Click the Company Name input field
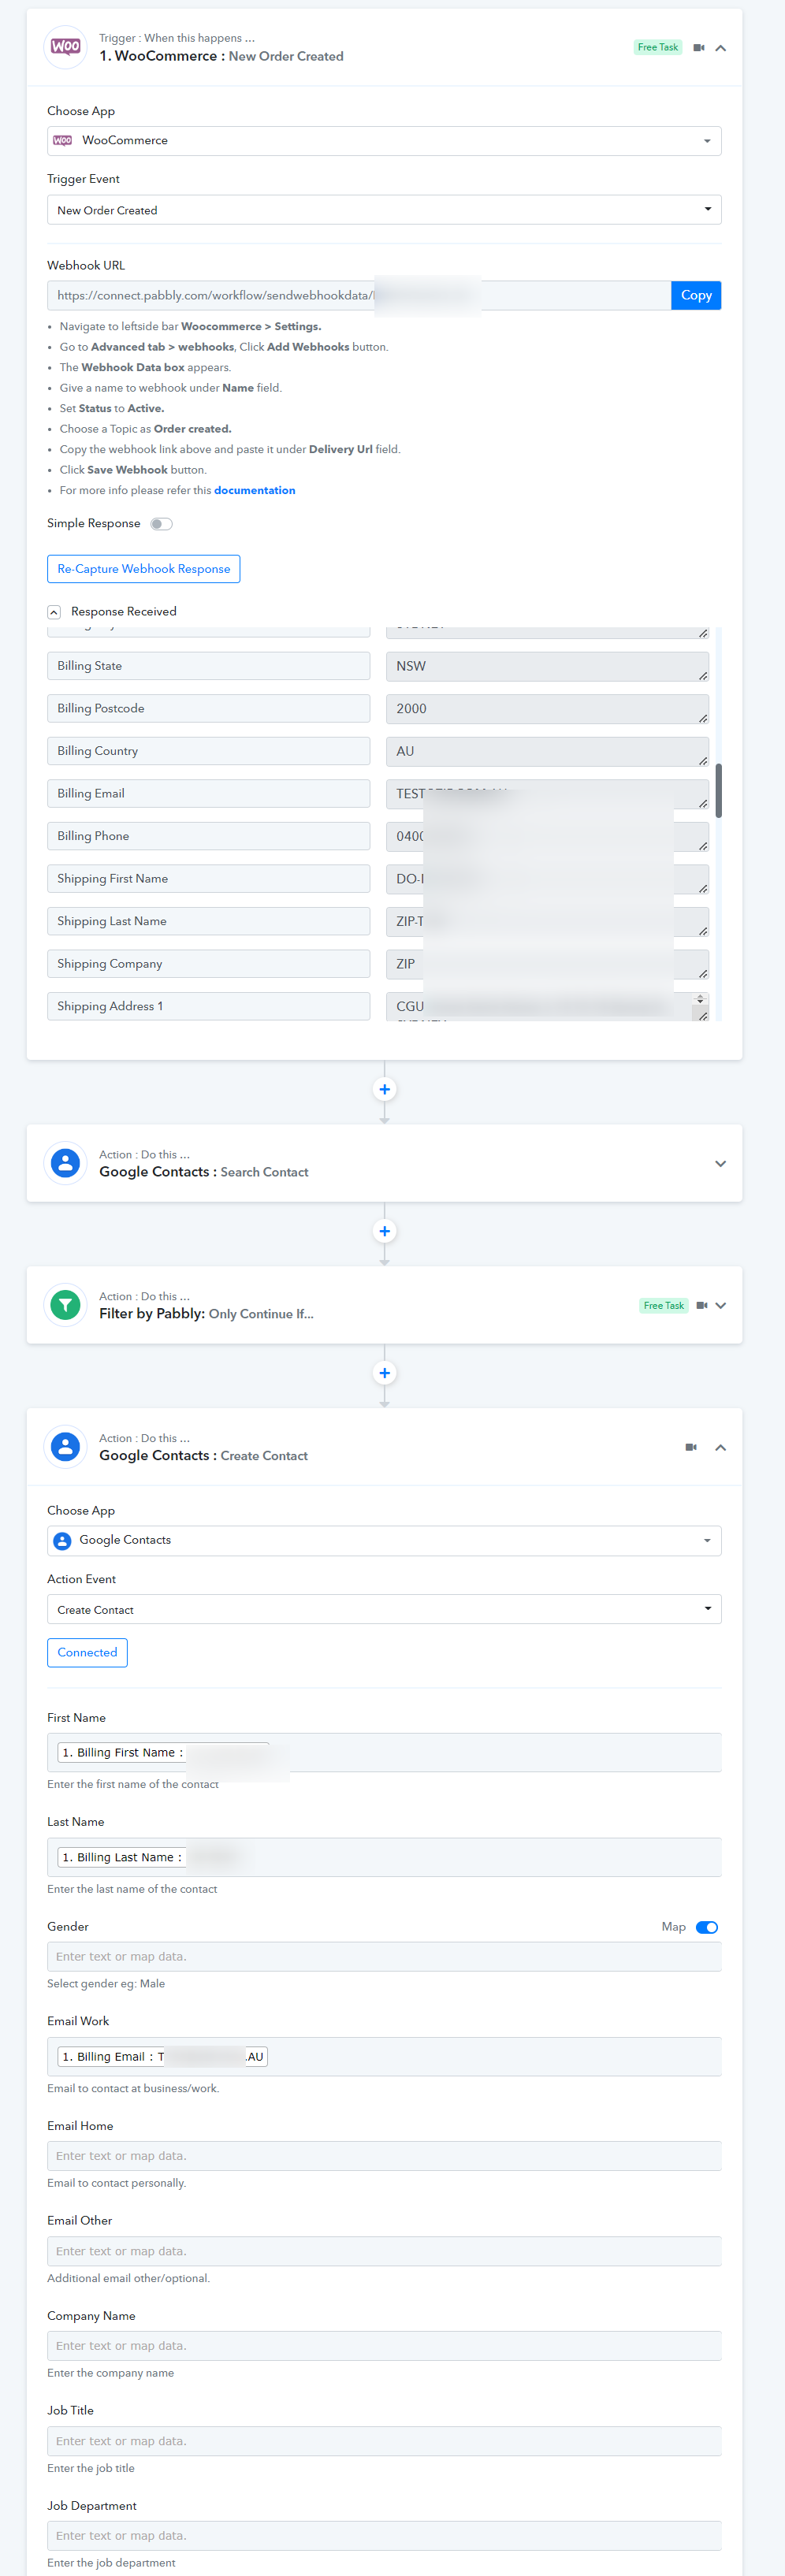The width and height of the screenshot is (785, 2576). tap(384, 2346)
